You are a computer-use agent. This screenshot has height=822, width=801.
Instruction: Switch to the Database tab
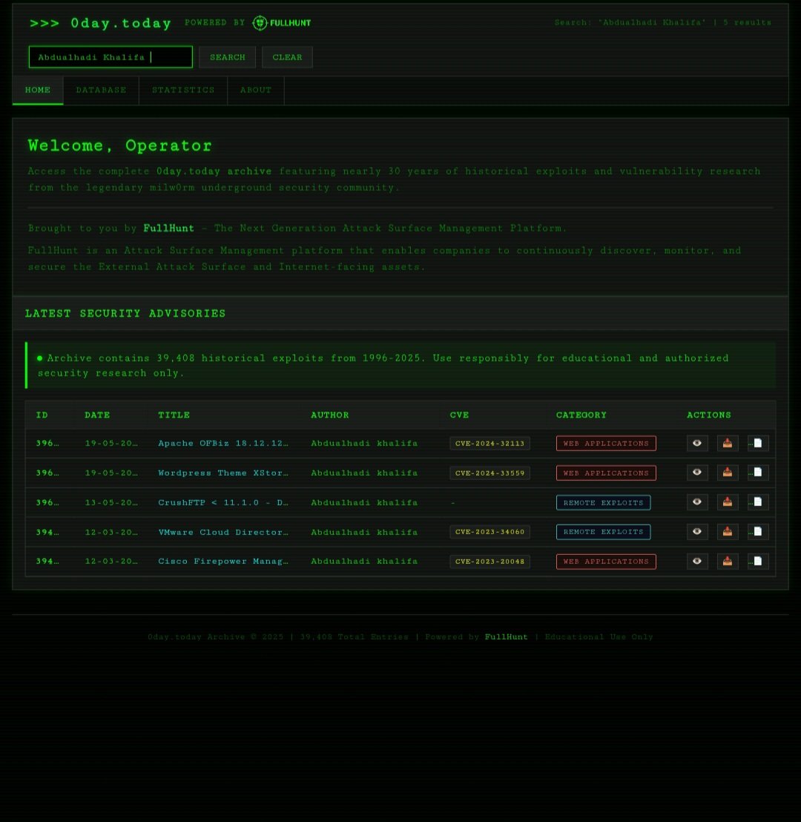101,91
